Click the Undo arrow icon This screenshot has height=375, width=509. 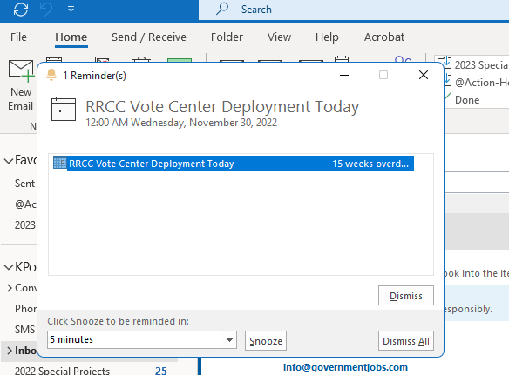(46, 10)
